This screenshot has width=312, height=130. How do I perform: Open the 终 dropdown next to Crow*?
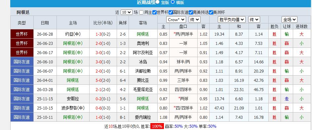pos(195,19)
